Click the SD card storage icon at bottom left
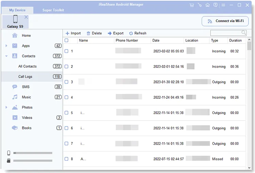 [8, 161]
